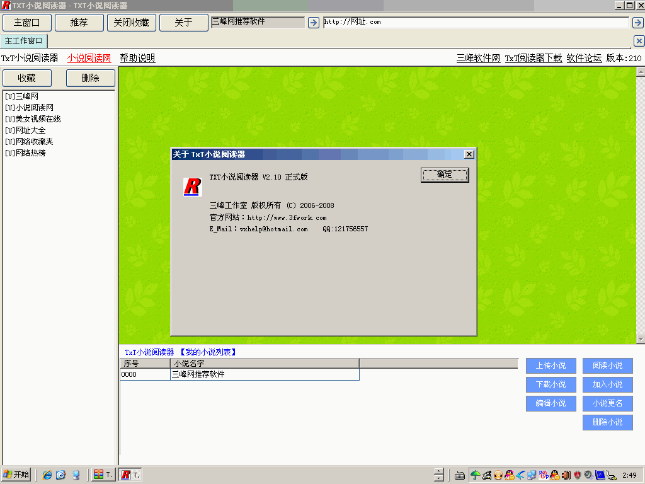645x484 pixels.
Task: Open the 小说阅读网 red link
Action: point(89,58)
